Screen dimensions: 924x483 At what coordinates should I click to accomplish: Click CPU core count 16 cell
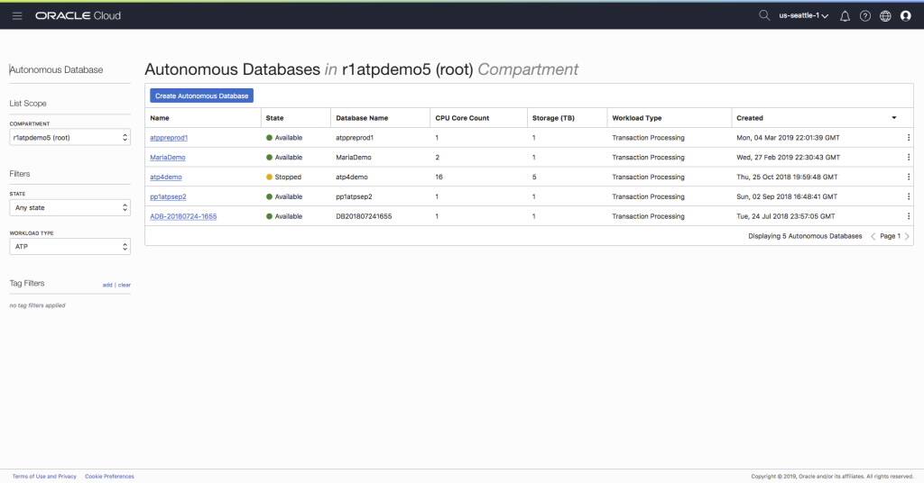point(439,177)
